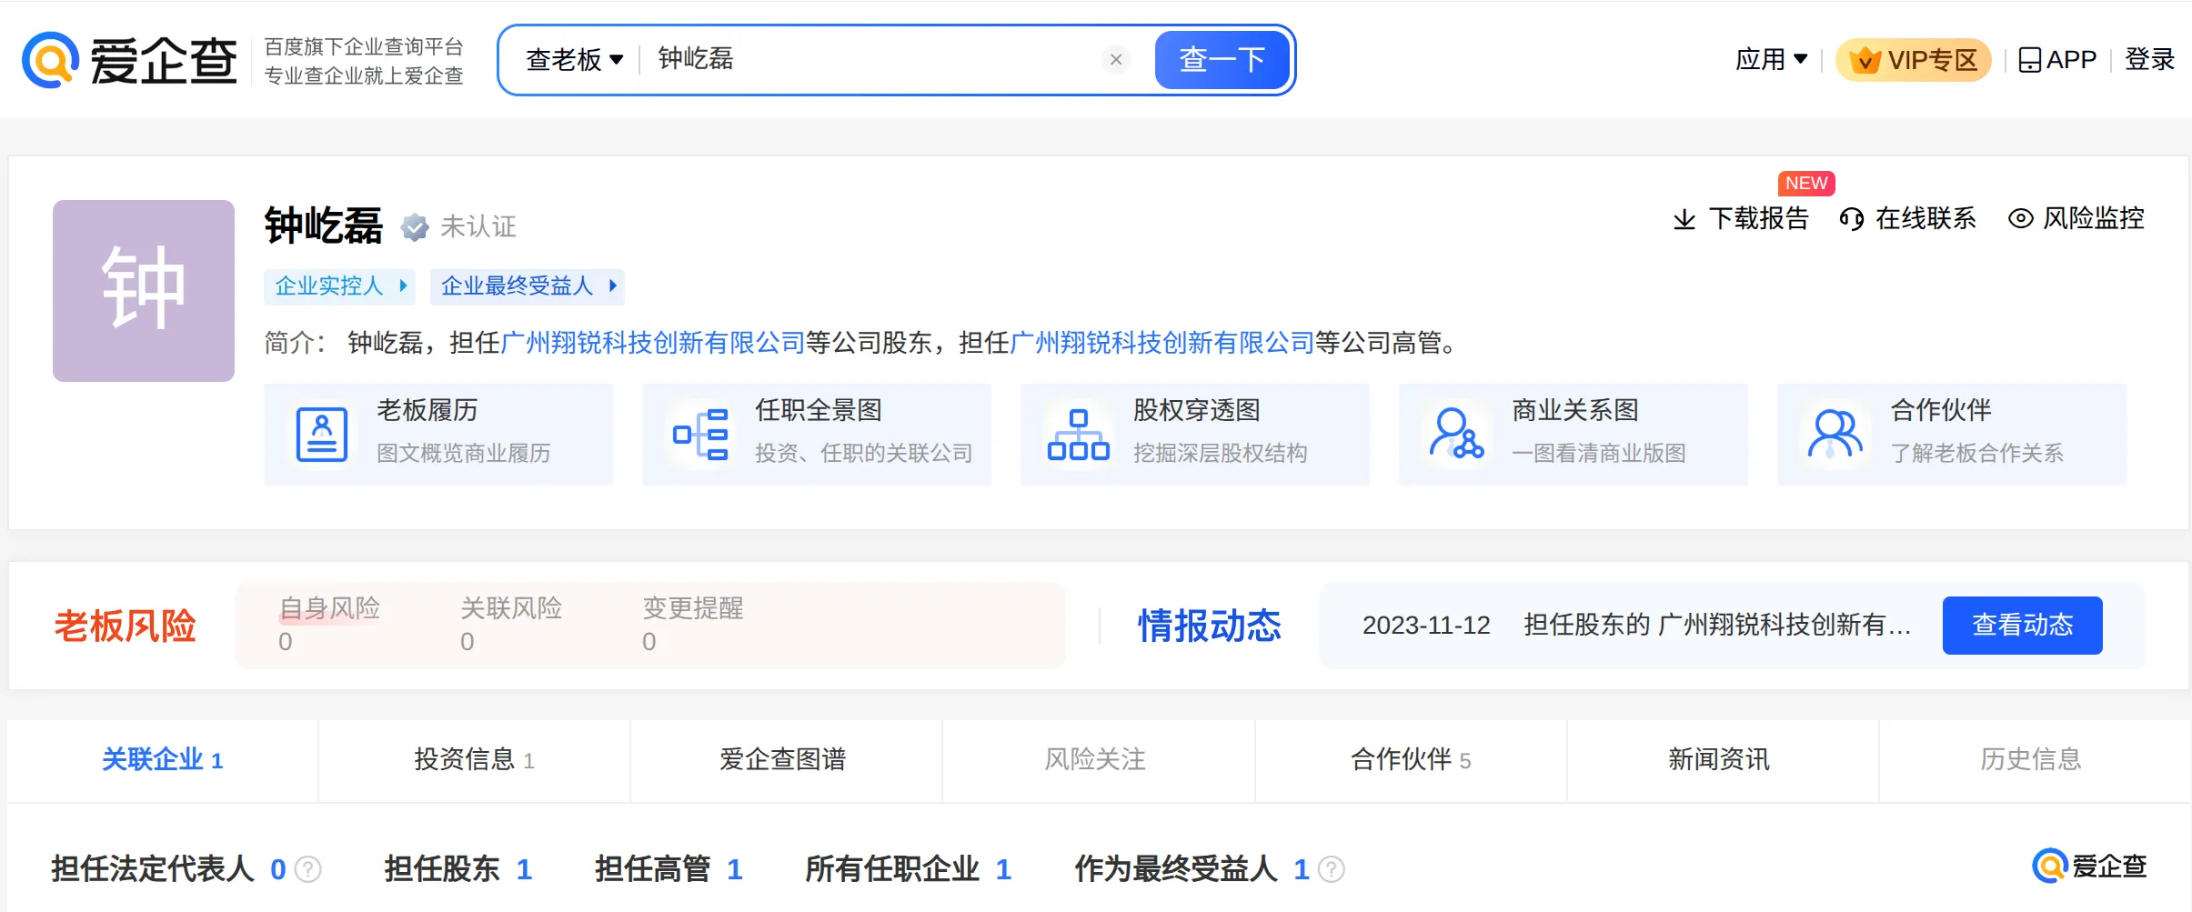Click the 查看动态 button
The image size is (2192, 912).
coord(2022,626)
